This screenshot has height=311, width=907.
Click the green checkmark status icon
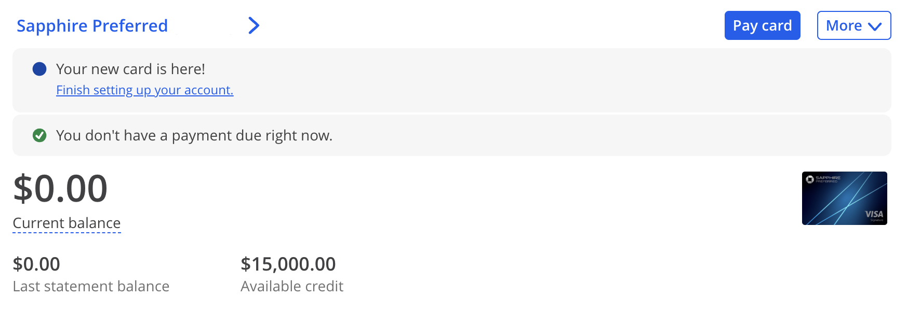pos(39,135)
